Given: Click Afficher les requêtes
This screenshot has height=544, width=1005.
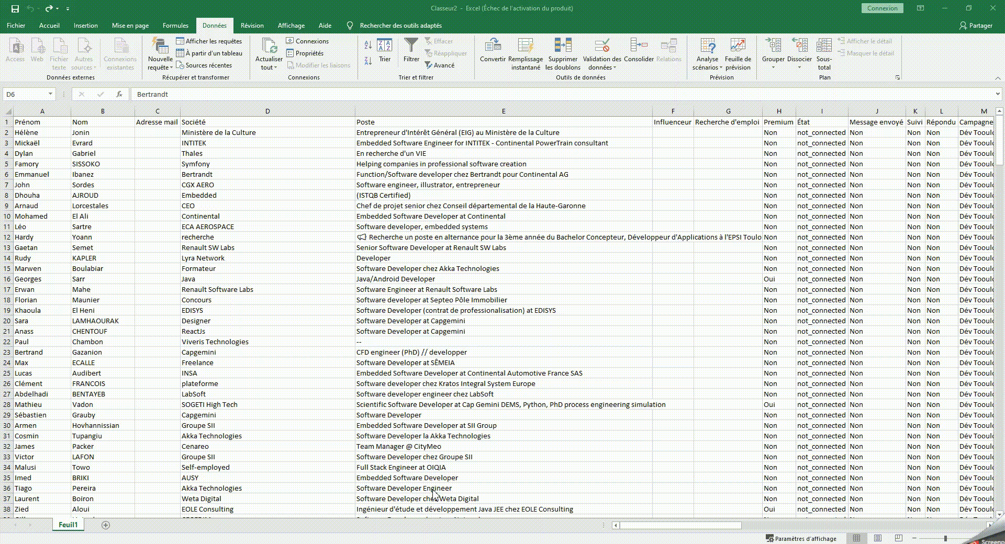Looking at the screenshot, I should [209, 41].
